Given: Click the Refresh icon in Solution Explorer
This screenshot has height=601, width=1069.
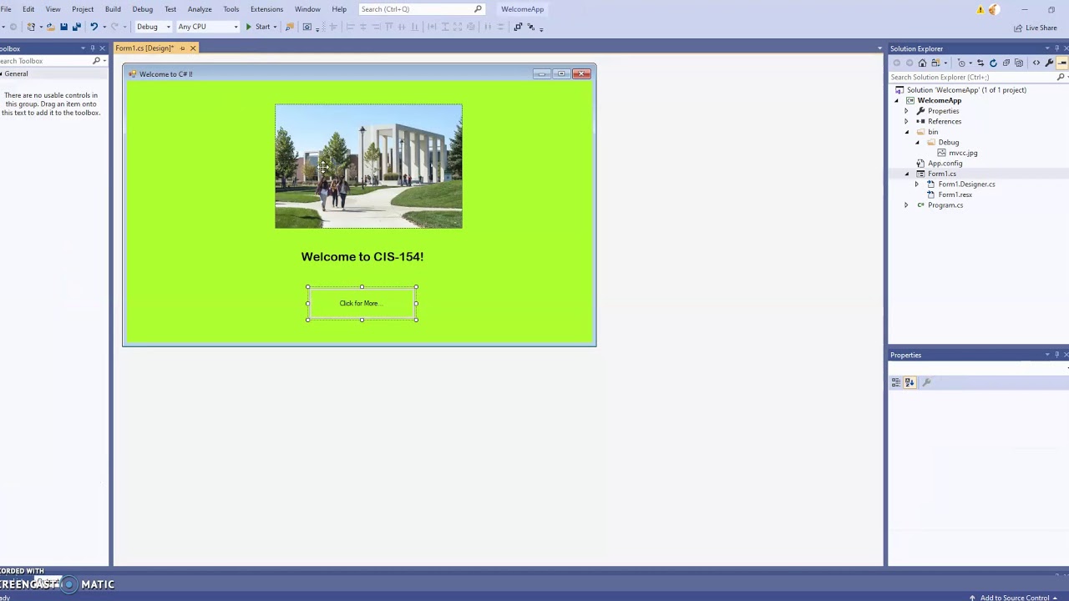Looking at the screenshot, I should [993, 63].
